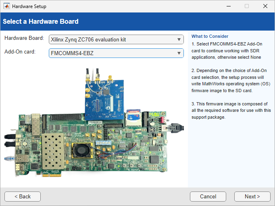Viewport: 275px width, 206px height.
Task: Click the MATLAB logo in title bar
Action: pyautogui.click(x=7, y=6)
